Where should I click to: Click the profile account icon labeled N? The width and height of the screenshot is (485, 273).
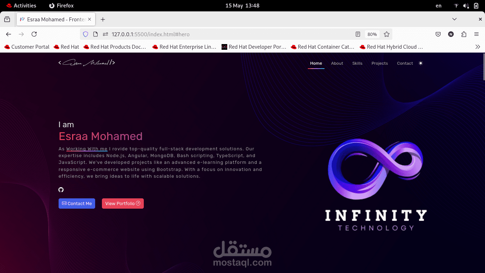pyautogui.click(x=451, y=34)
